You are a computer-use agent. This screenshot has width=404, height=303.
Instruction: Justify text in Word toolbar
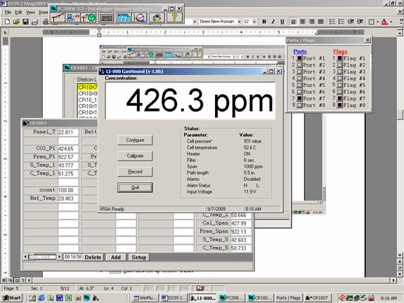[x=321, y=22]
